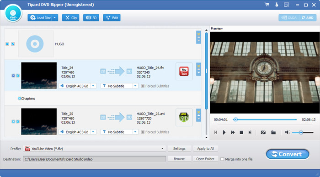Open Title_24 subtitle dropdown
The image size is (320, 177).
point(135,86)
